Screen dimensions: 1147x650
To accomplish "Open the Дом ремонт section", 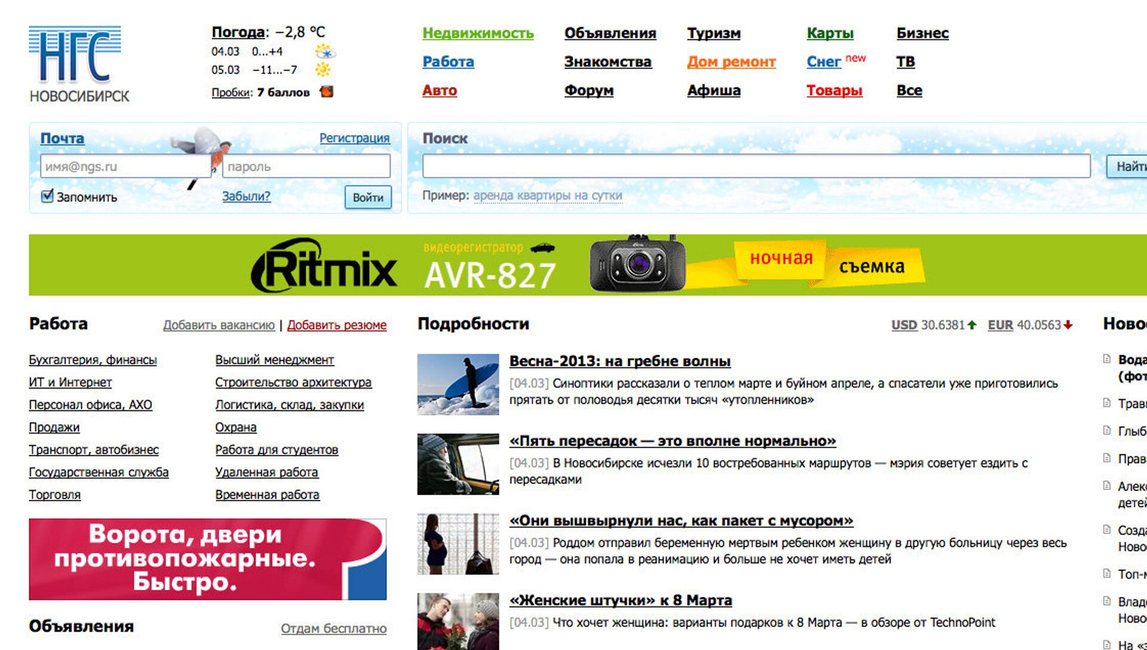I will (x=731, y=62).
